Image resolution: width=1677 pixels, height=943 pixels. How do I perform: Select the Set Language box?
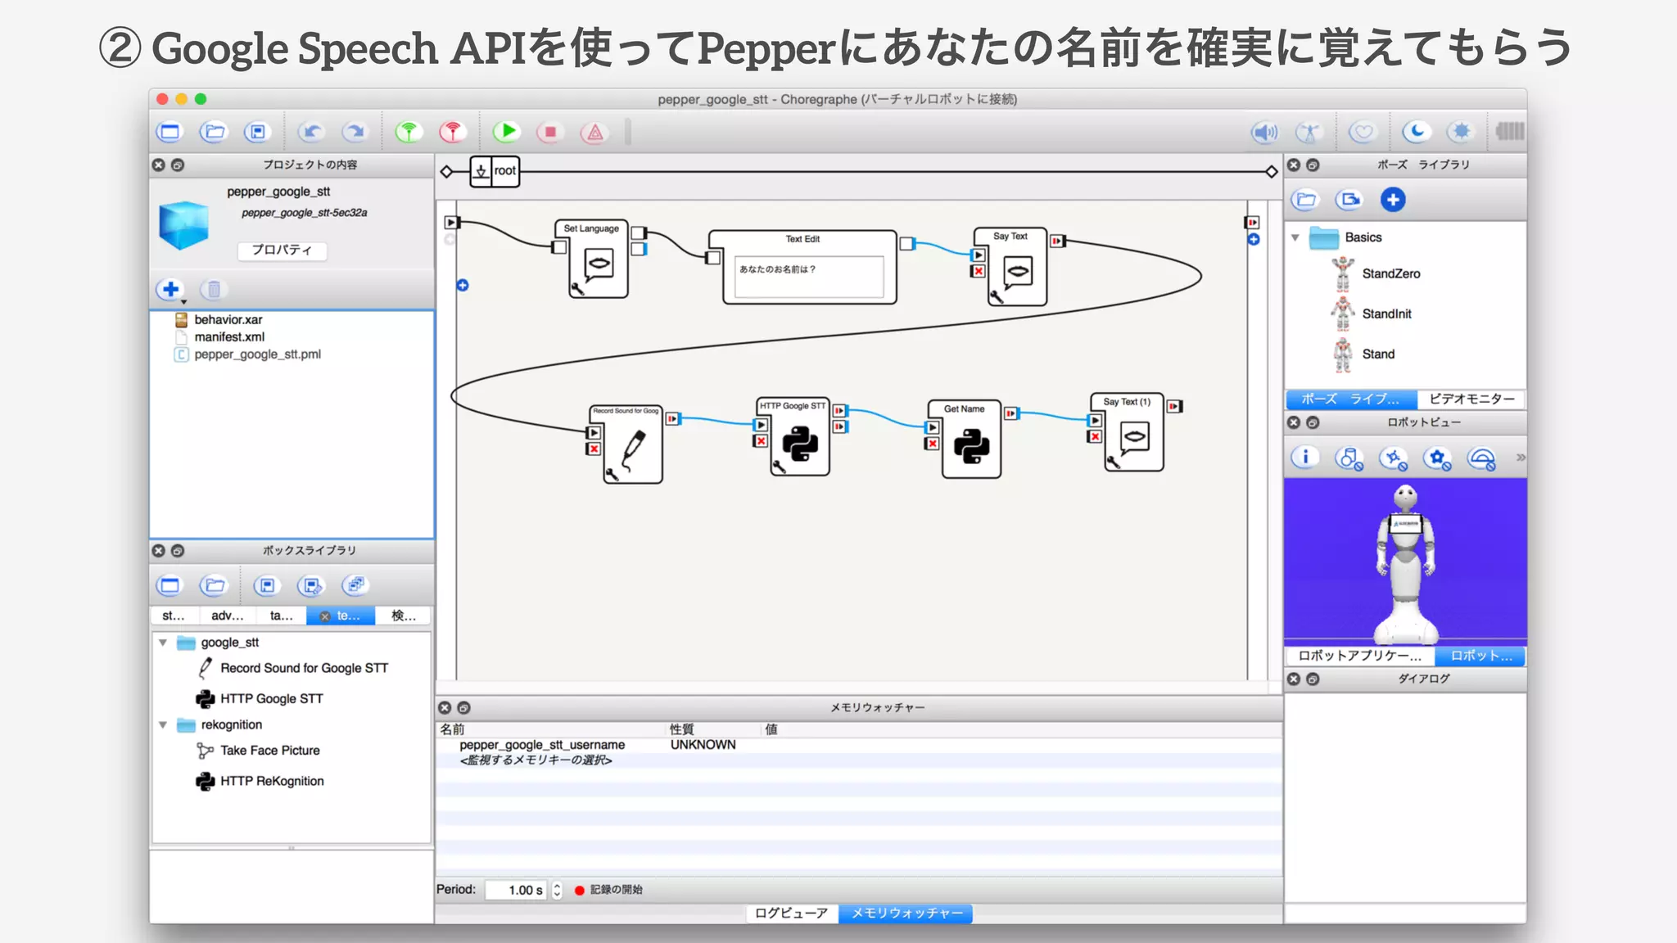click(591, 259)
